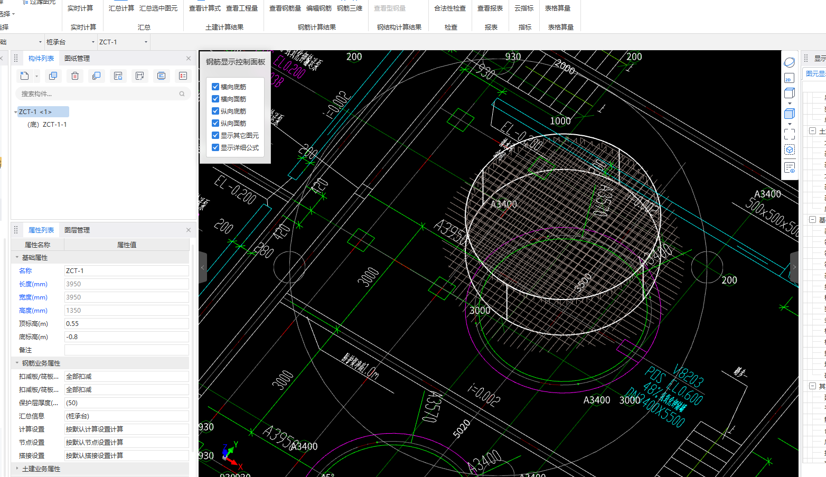This screenshot has width=826, height=477.
Task: Uncheck the 纵向面筋 checkbox
Action: click(215, 123)
